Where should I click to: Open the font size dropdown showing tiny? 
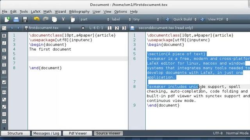point(146,19)
